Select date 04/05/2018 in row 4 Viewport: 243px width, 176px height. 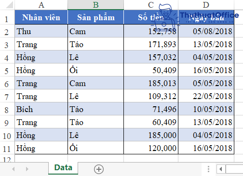pyautogui.click(x=206, y=57)
